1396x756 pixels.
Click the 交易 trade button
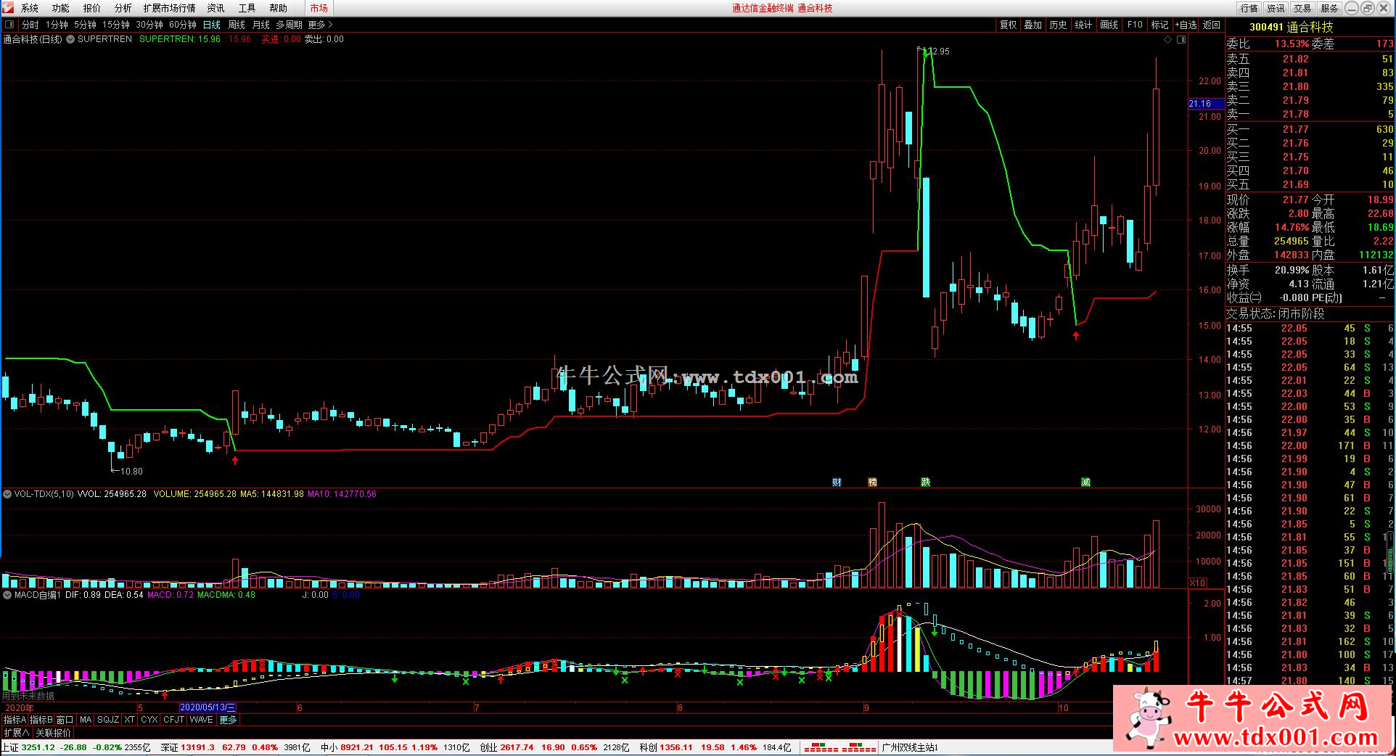1302,8
